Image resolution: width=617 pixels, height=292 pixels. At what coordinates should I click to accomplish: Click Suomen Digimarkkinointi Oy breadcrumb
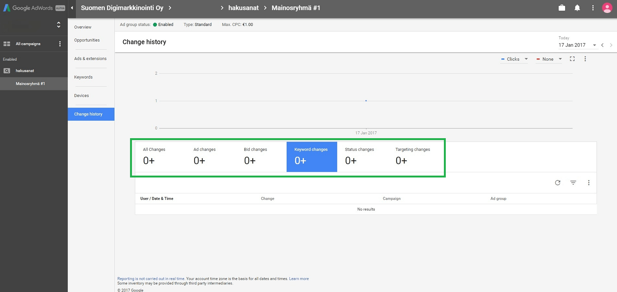point(122,8)
